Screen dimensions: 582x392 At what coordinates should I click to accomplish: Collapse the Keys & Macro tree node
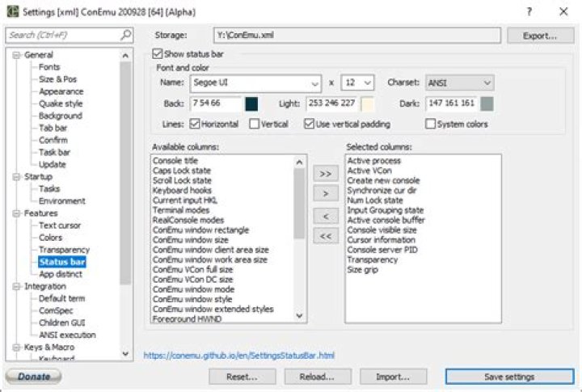(16, 347)
